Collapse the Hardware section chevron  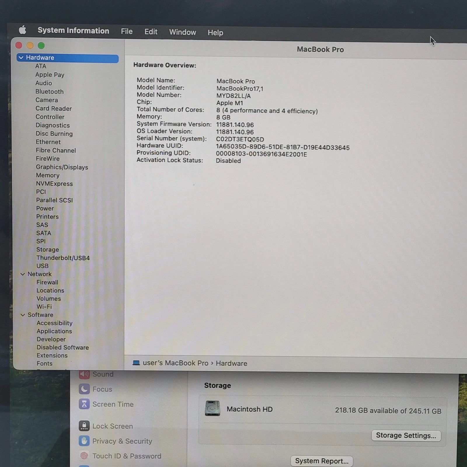pos(21,58)
